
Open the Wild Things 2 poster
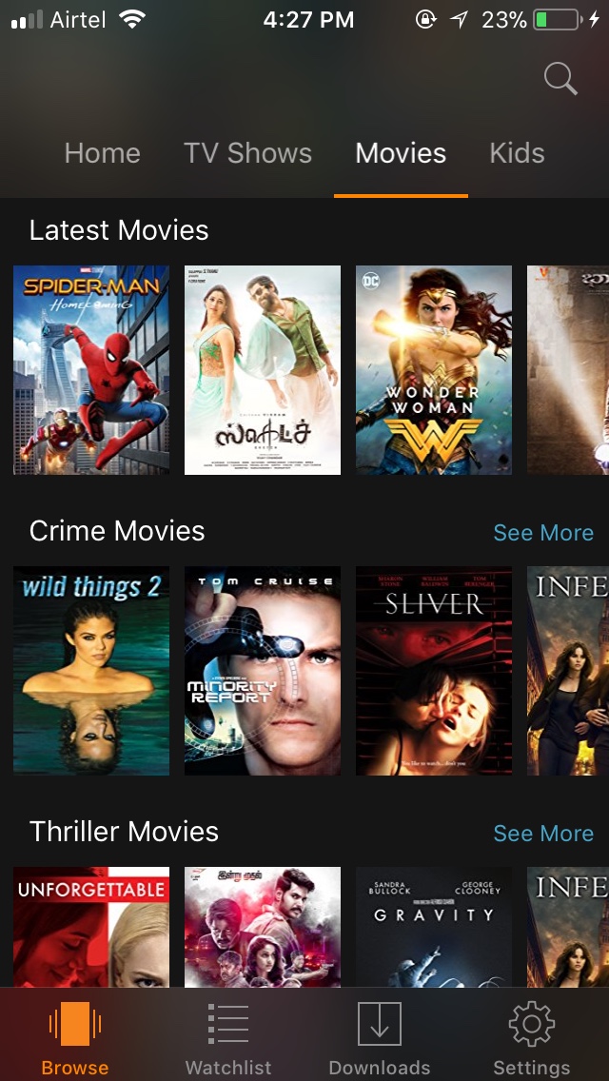[91, 671]
